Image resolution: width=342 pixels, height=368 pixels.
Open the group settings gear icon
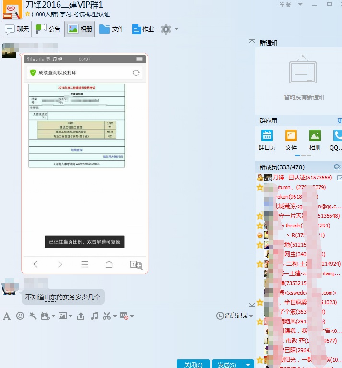point(166,29)
